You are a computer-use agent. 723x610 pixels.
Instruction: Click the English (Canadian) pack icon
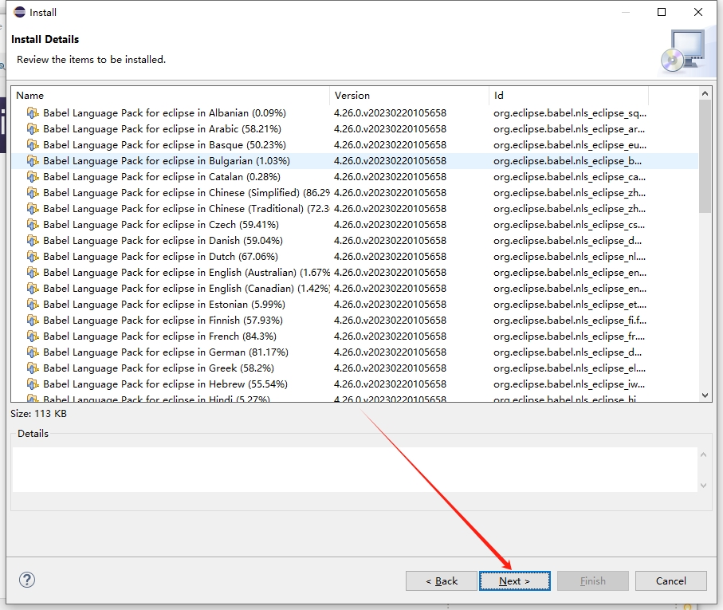click(x=32, y=289)
